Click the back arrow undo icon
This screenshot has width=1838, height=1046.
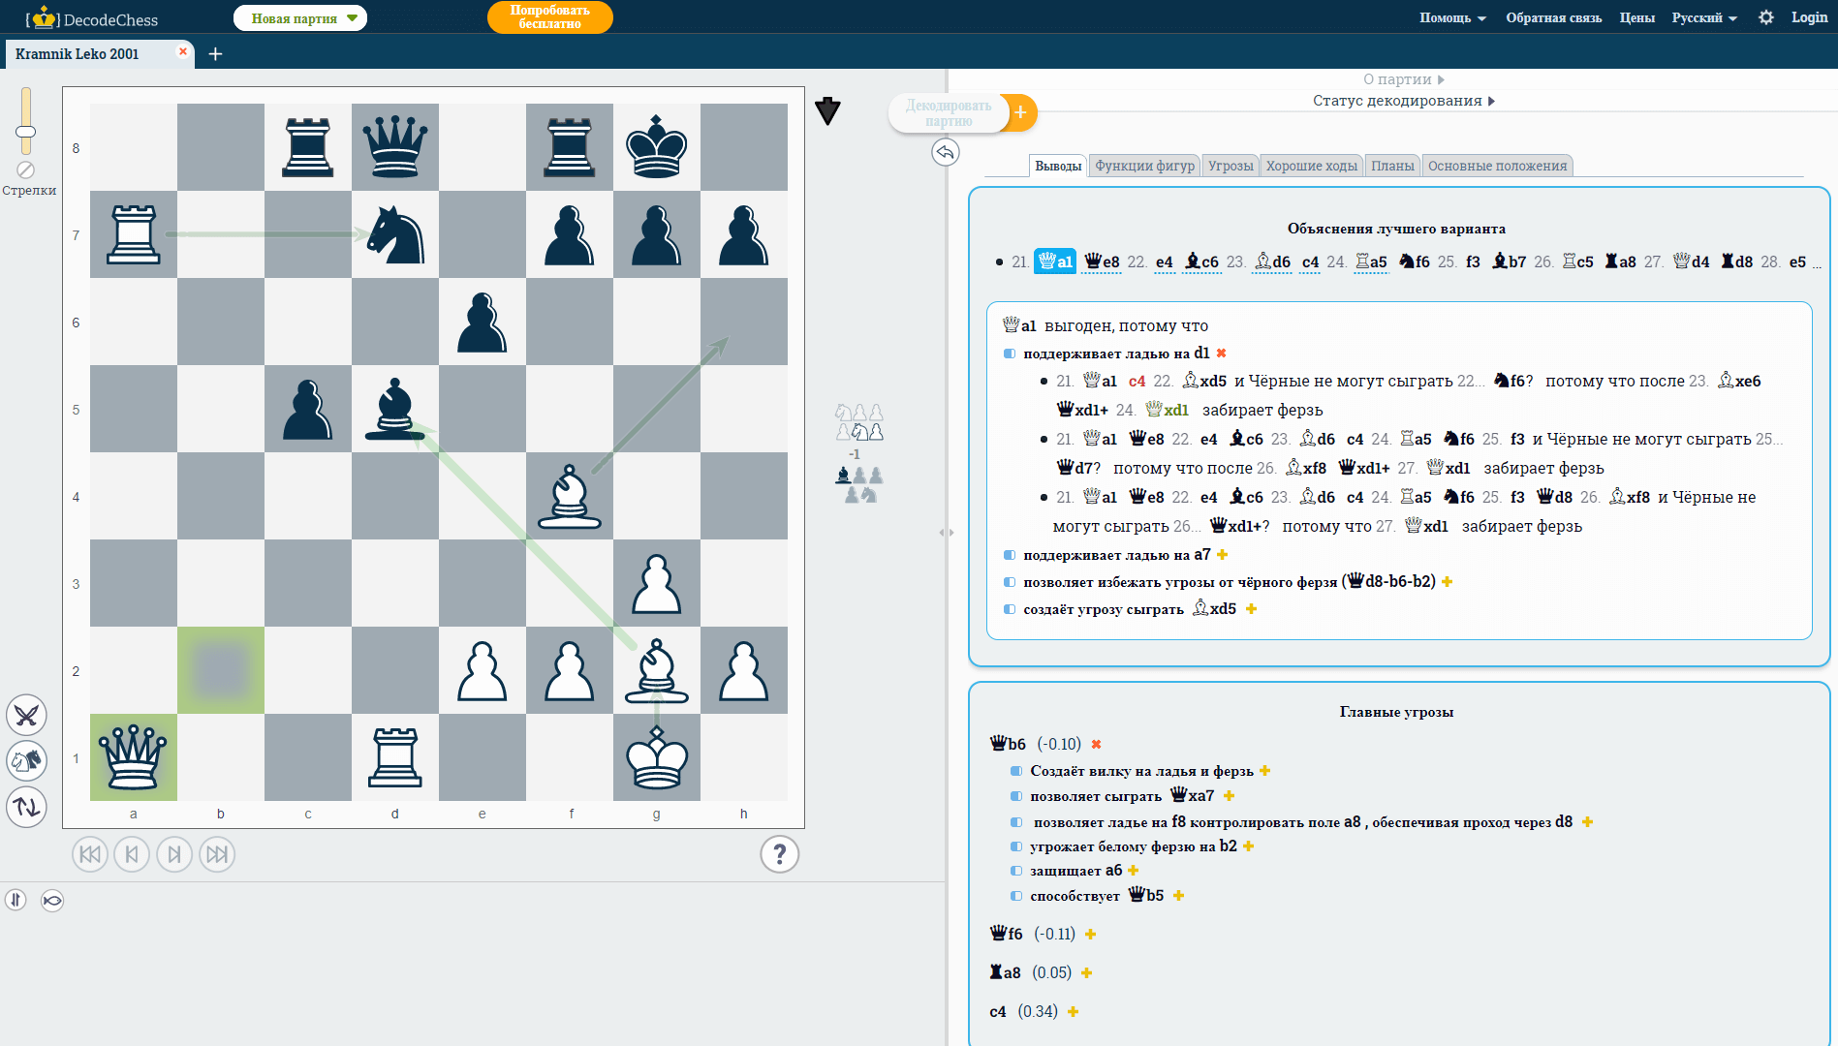(x=946, y=152)
